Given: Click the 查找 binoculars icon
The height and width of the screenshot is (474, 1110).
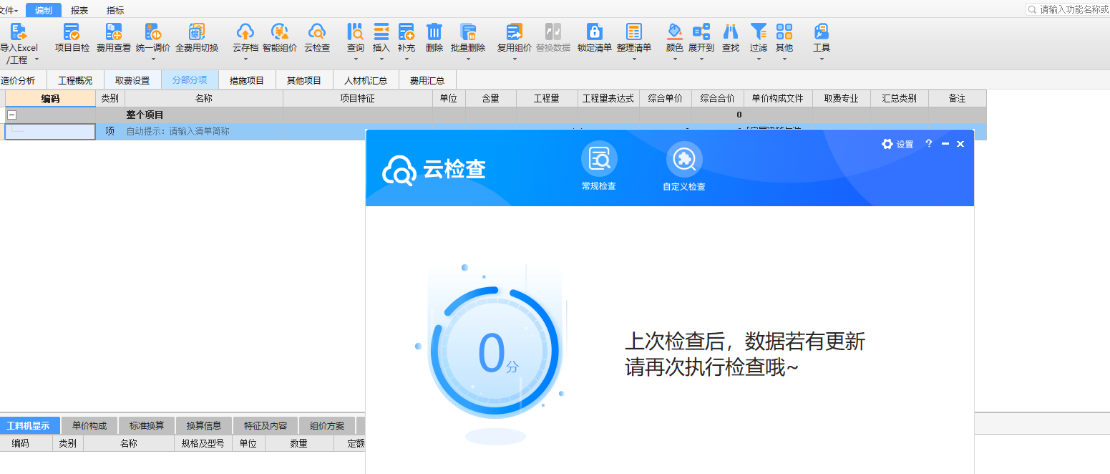Looking at the screenshot, I should [731, 32].
